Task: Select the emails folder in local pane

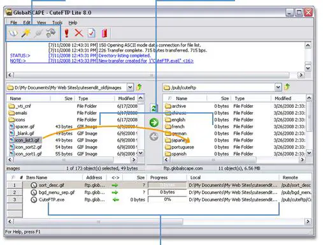Action: [18, 113]
